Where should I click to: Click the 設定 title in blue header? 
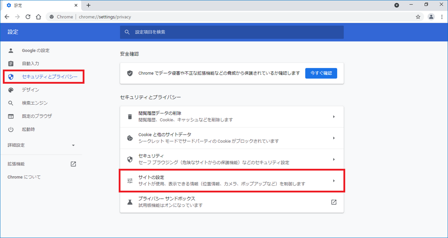13,32
